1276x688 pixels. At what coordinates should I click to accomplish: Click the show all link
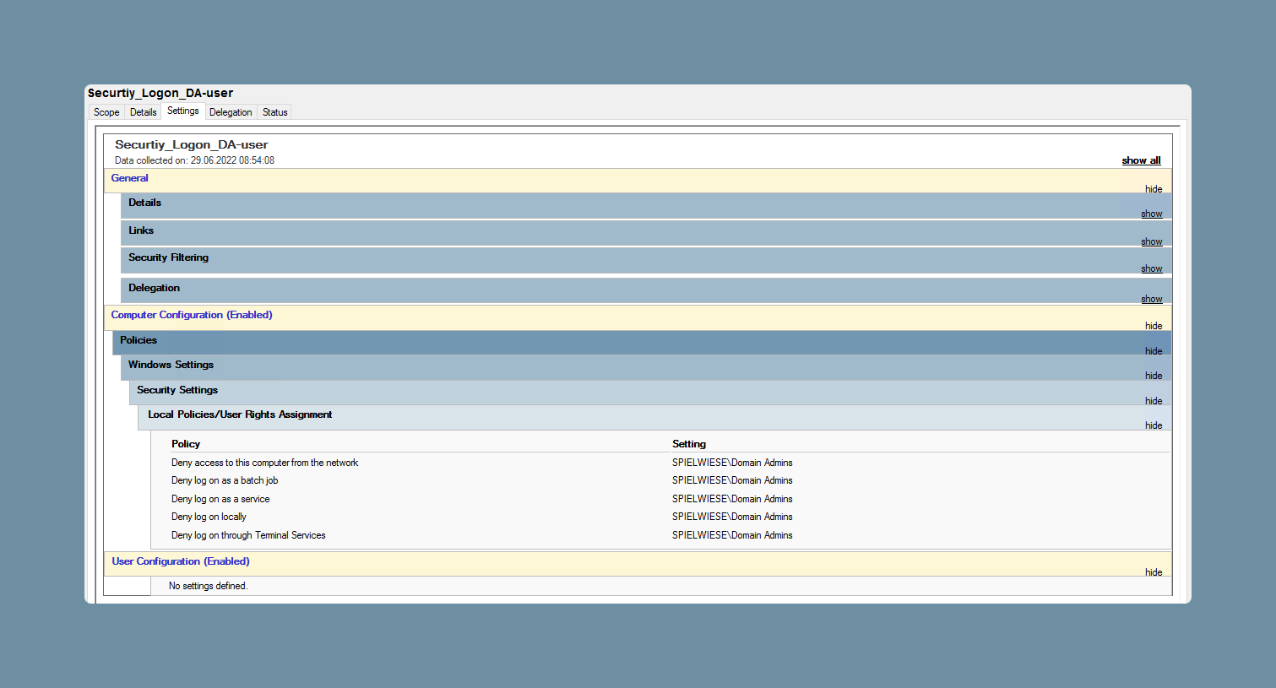coord(1141,160)
